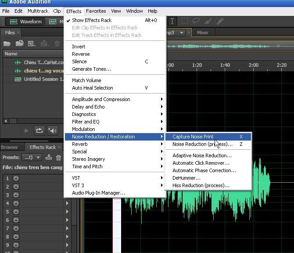The image size is (294, 253).
Task: Choose Automatic Click Remover
Action: pyautogui.click(x=208, y=163)
